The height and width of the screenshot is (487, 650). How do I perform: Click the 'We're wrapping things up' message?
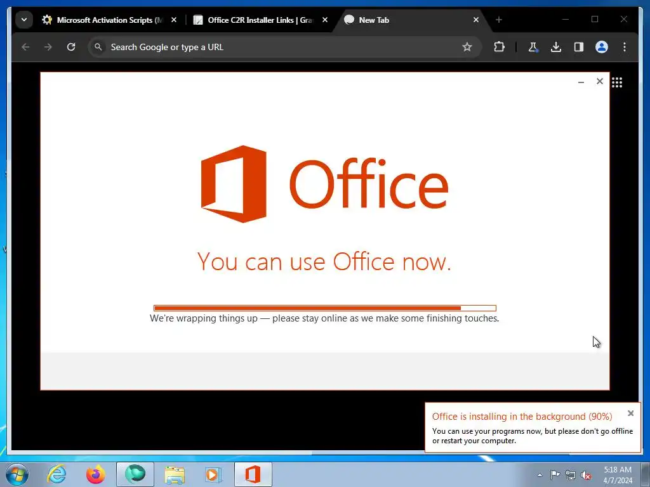(x=324, y=318)
